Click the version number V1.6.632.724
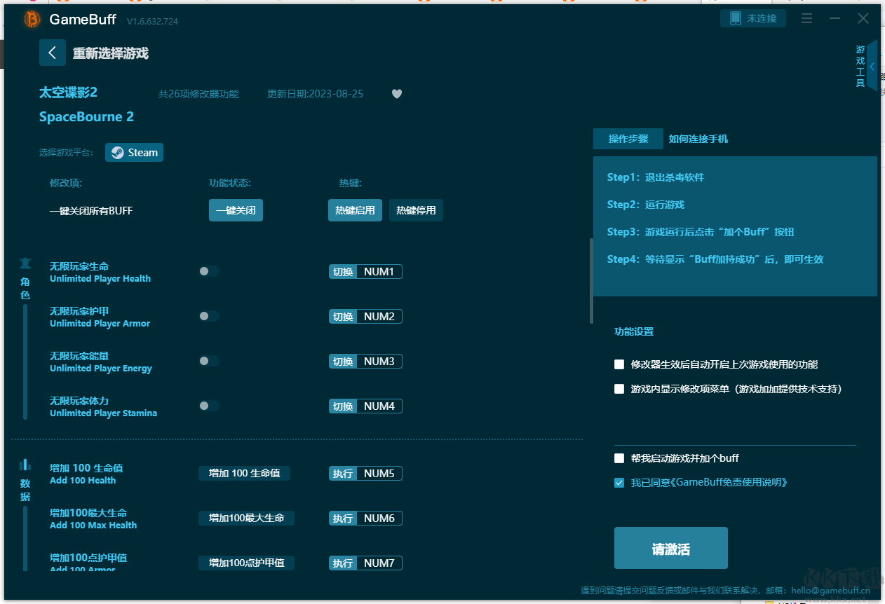The height and width of the screenshot is (604, 885). pyautogui.click(x=152, y=22)
